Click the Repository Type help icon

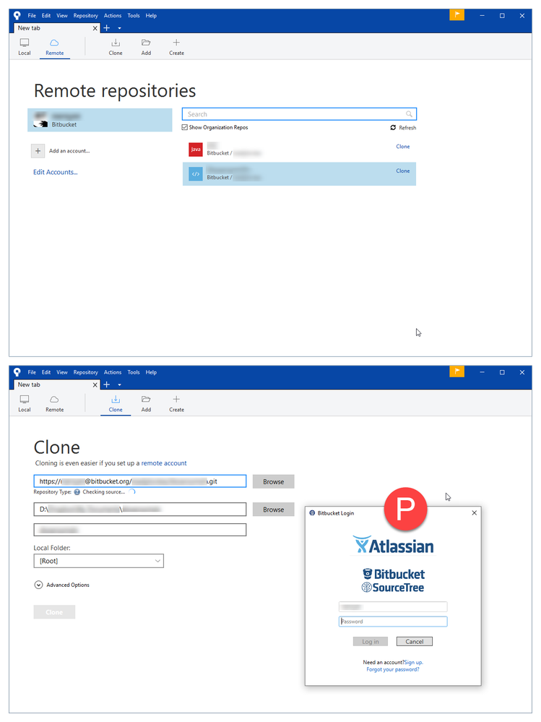(x=77, y=491)
